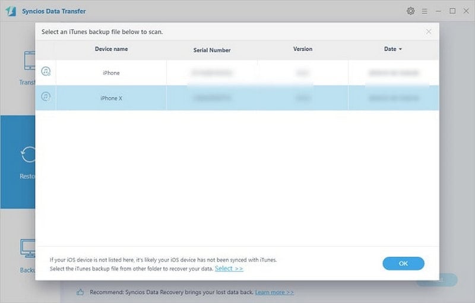This screenshot has height=303, width=475.
Task: Click the Version column header
Action: tap(303, 49)
